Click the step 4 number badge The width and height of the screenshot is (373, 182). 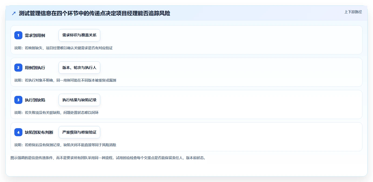click(x=18, y=132)
